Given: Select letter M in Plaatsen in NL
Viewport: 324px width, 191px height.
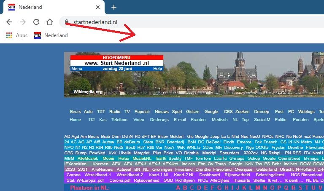Looking at the screenshot, I should click(258, 188).
